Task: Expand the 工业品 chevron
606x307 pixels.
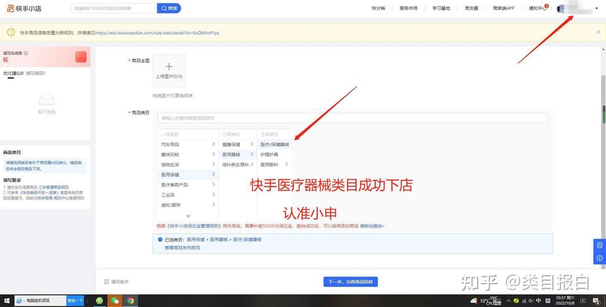Action: point(213,194)
